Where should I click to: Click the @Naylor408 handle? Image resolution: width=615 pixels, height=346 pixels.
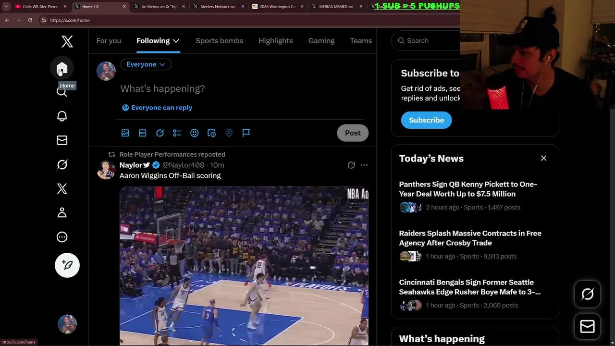point(183,165)
